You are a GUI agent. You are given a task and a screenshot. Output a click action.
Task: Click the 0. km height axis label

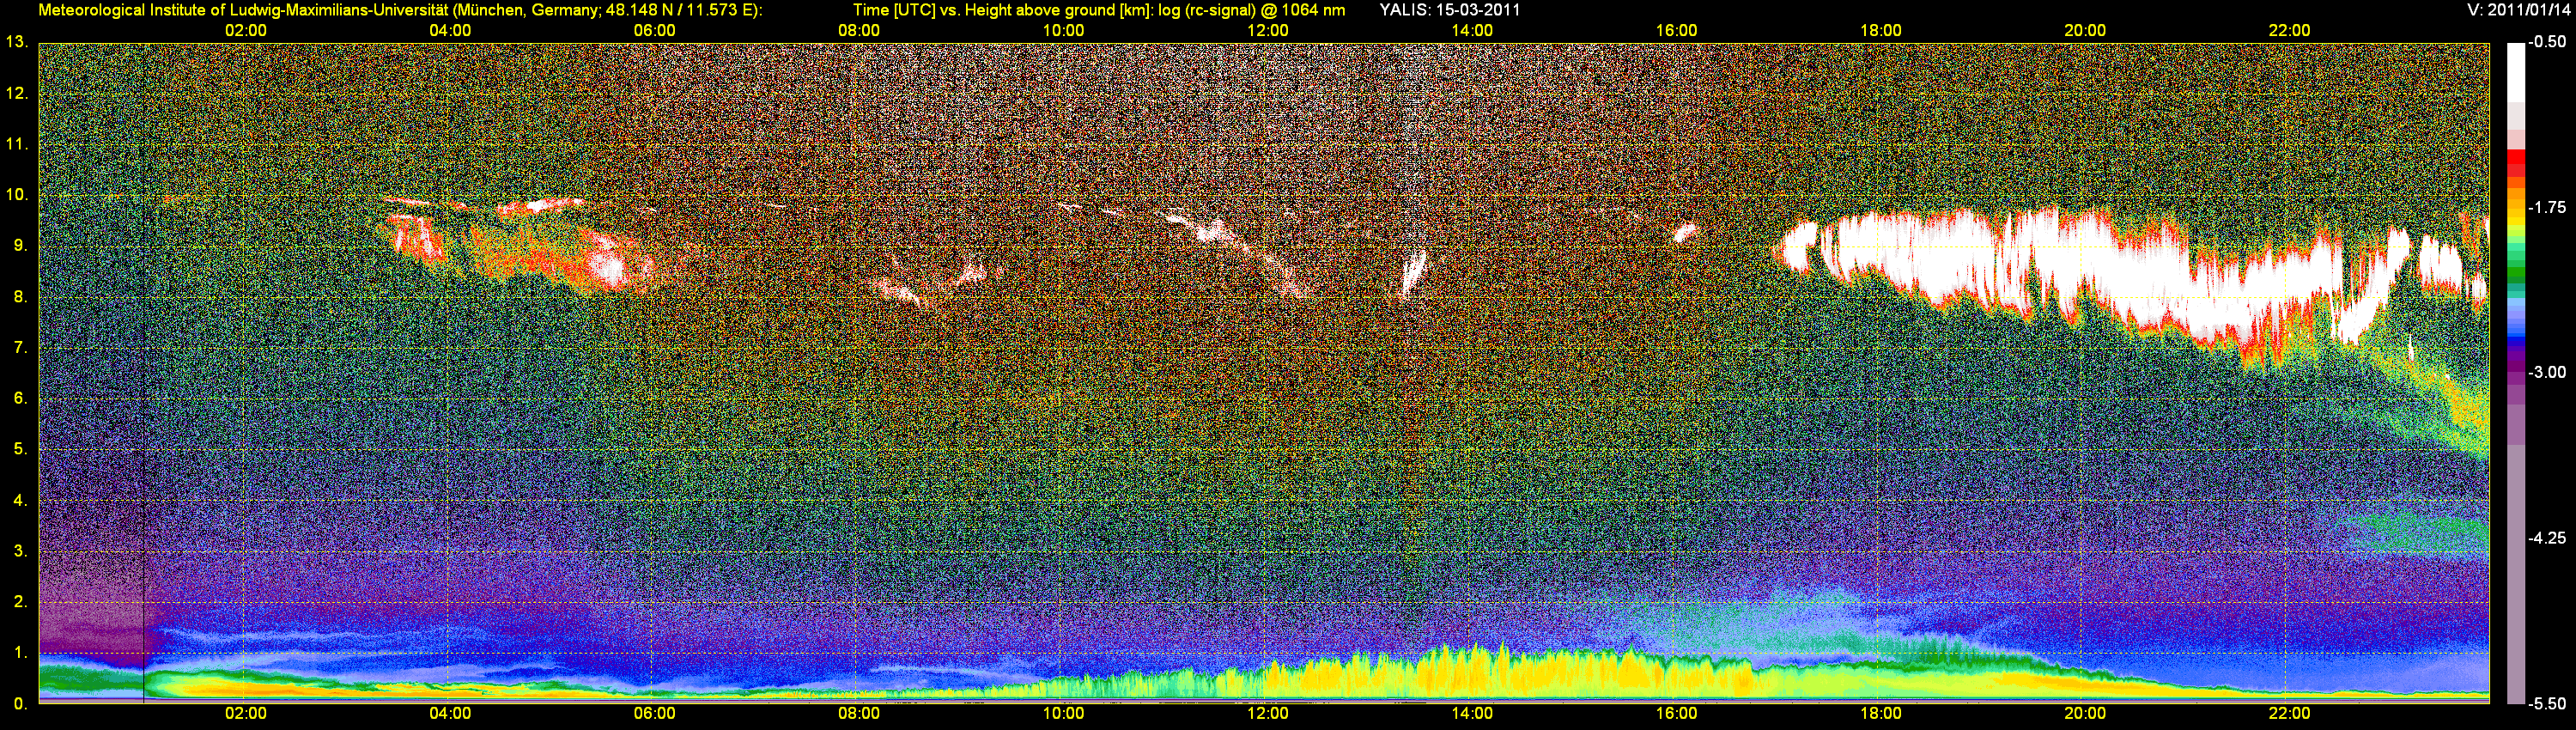tap(20, 704)
